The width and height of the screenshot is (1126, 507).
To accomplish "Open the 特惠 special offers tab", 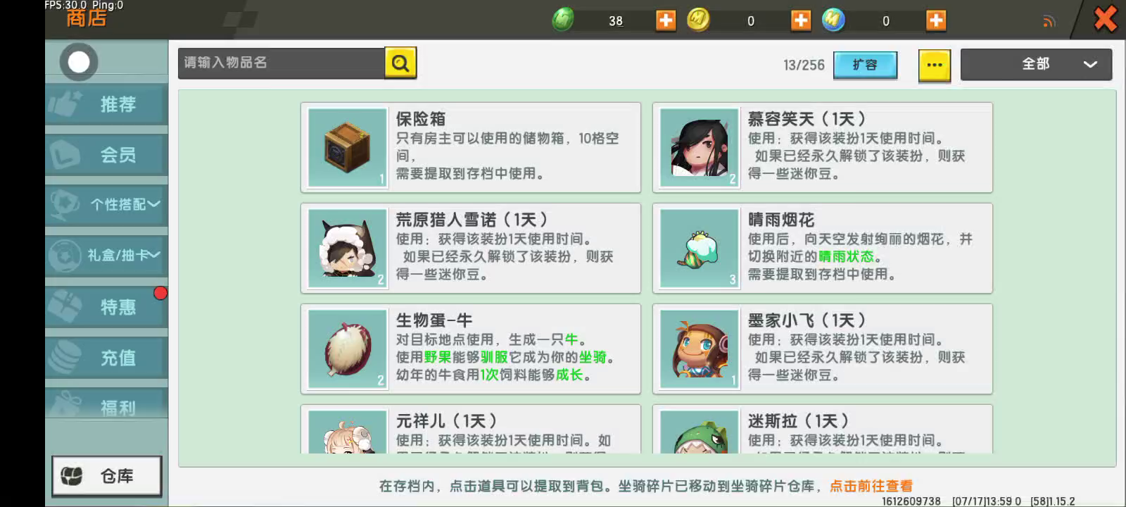I will (107, 307).
